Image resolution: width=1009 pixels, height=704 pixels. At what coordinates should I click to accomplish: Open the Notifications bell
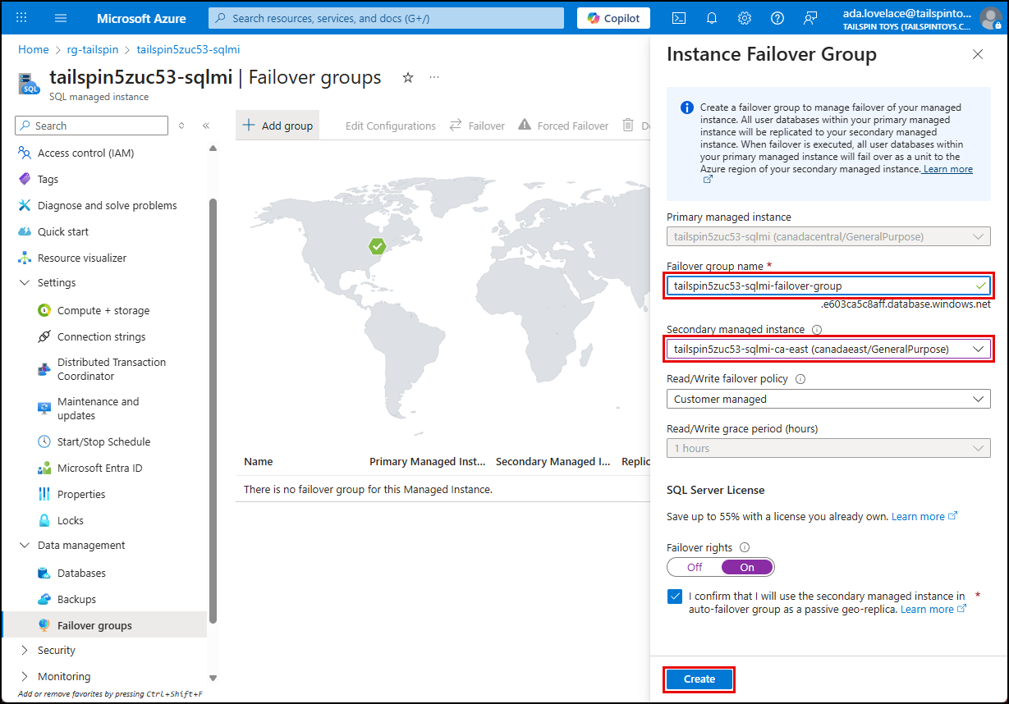(x=711, y=17)
